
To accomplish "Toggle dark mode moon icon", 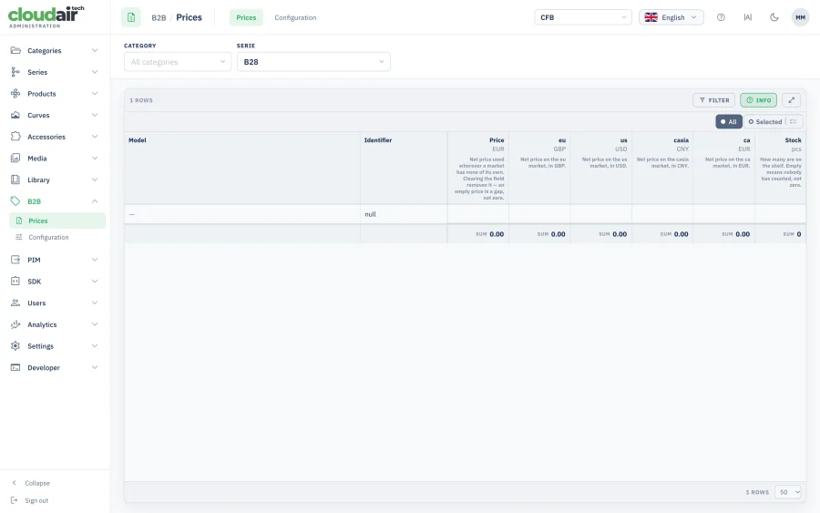I will point(774,17).
